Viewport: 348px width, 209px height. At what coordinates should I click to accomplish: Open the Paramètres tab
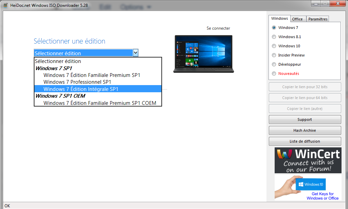[x=318, y=19]
